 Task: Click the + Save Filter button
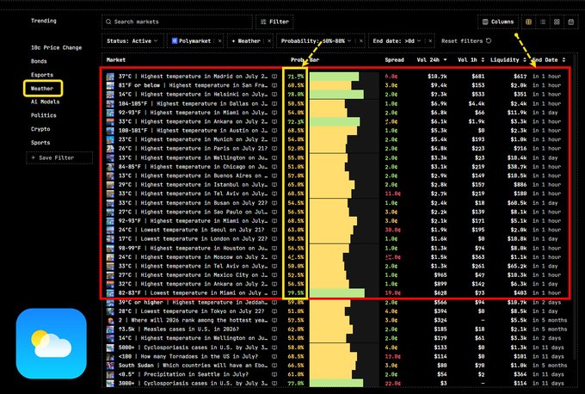[59, 157]
